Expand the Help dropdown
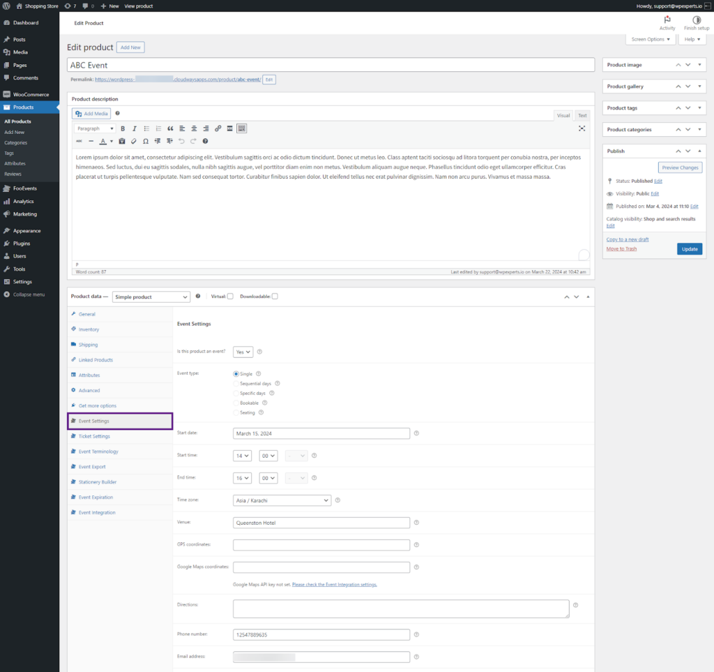The height and width of the screenshot is (672, 714). [692, 39]
